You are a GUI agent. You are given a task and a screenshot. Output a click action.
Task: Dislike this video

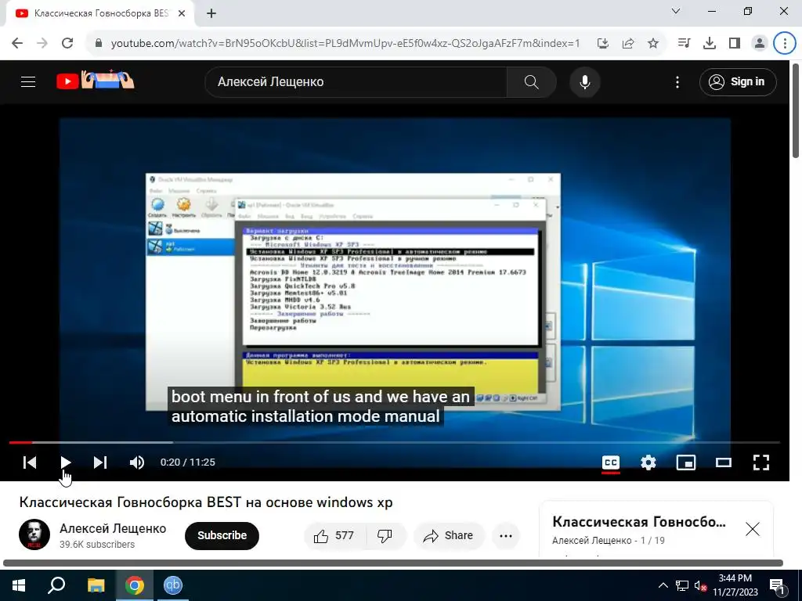[385, 535]
